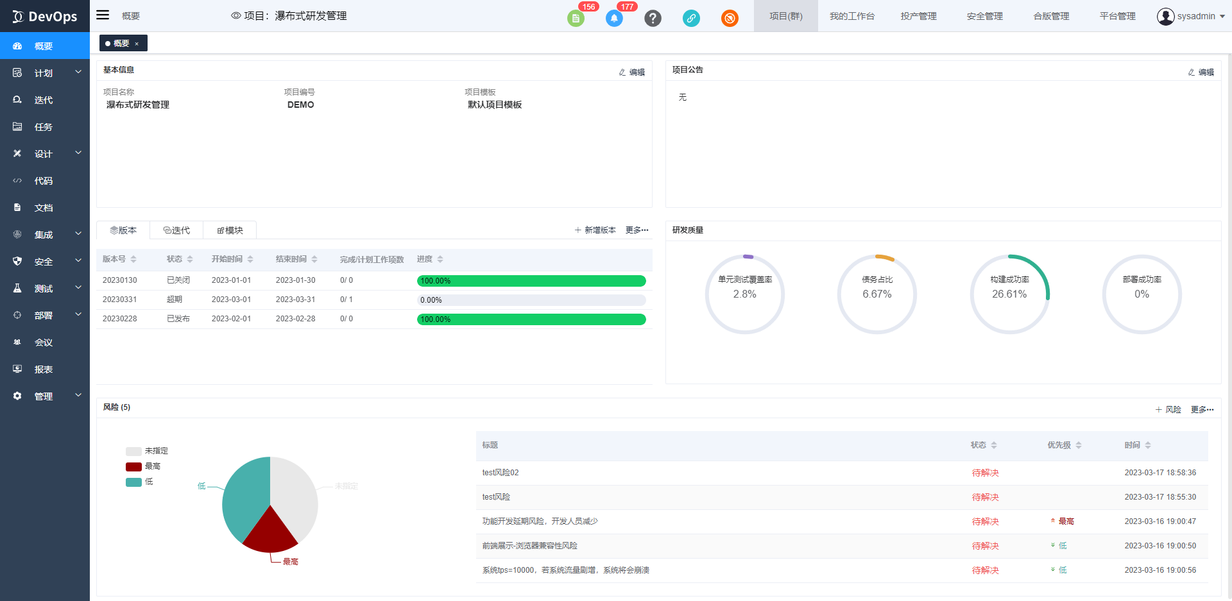Open the blue bell alerts icon
1232x601 pixels.
pos(614,19)
